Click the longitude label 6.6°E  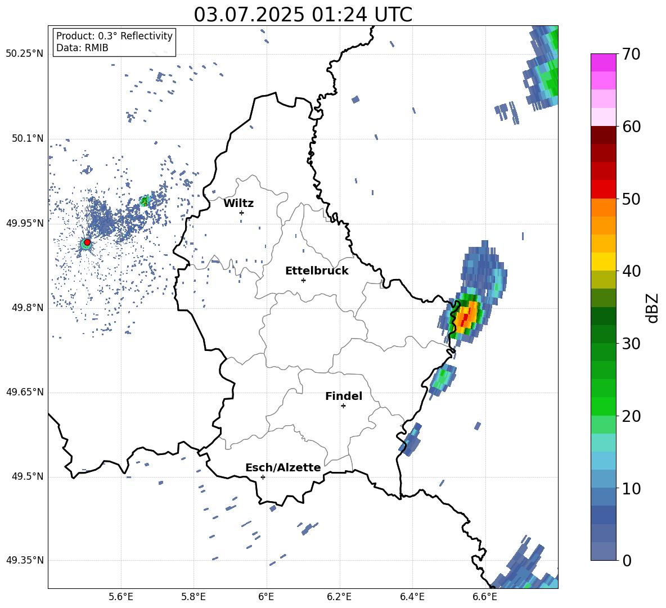coord(485,597)
